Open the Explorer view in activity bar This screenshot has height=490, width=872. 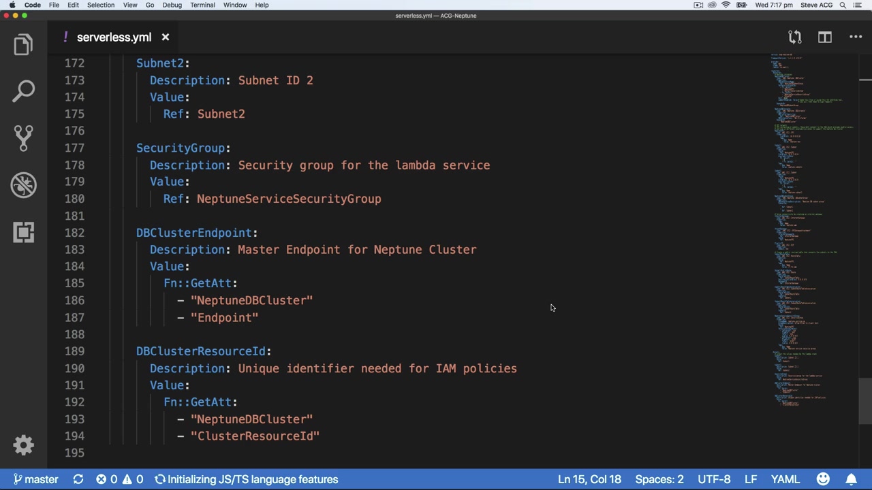click(23, 45)
